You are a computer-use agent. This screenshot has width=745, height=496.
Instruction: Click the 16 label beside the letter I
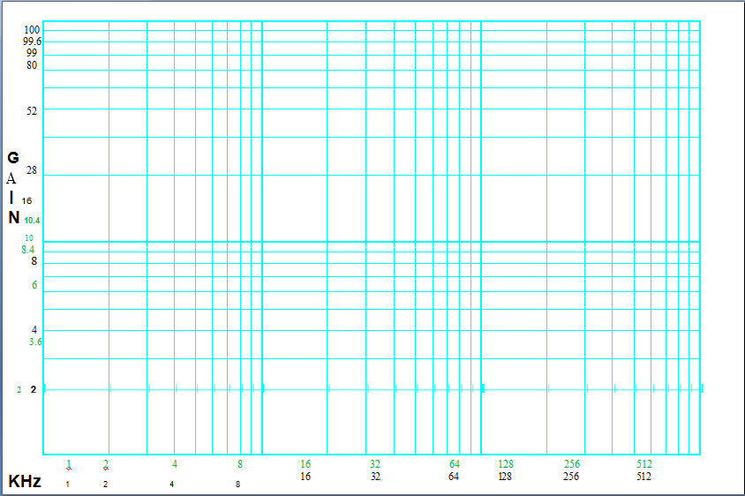click(26, 201)
